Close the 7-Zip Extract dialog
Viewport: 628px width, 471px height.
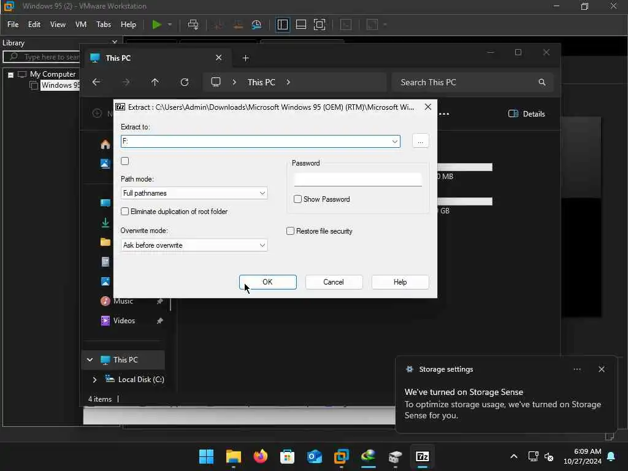tap(427, 107)
